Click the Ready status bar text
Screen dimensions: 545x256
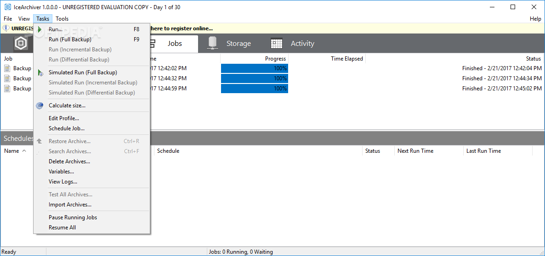tap(9, 252)
